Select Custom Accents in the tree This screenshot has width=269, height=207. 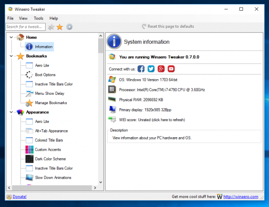47,149
